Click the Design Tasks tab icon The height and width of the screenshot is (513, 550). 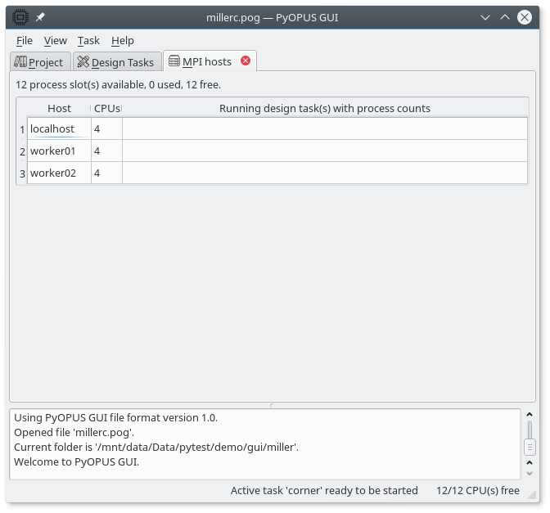(x=83, y=62)
